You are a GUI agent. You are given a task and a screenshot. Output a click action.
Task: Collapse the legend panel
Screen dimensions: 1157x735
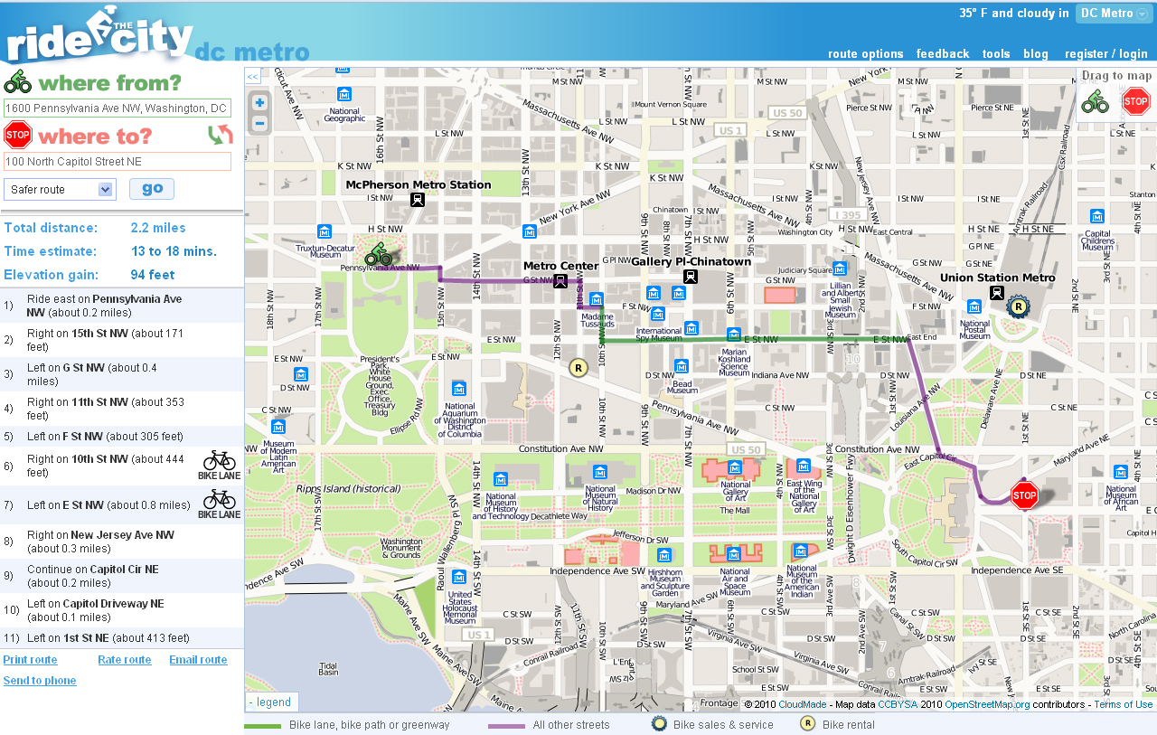click(x=270, y=702)
